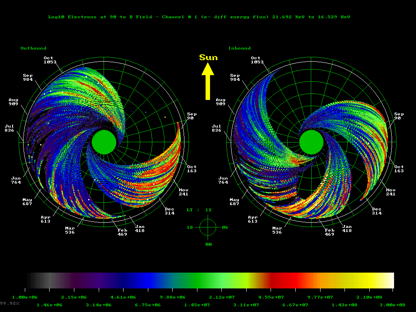Click the Log10 Electrons title text
The width and height of the screenshot is (416, 312).
[x=199, y=17]
